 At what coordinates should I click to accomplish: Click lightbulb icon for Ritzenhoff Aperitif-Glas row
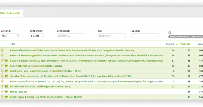pos(2,50)
